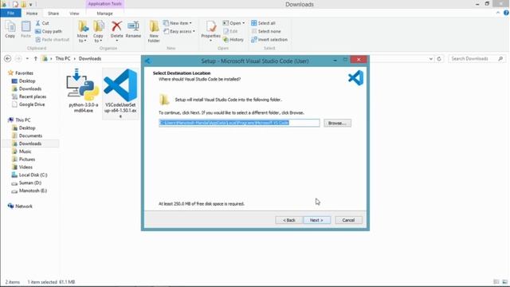Screen dimensions: 510x287
Task: Expand the New item dropdown
Action: (178, 23)
